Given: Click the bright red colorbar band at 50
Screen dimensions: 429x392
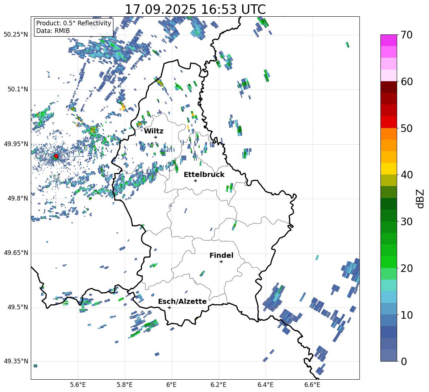Looking at the screenshot, I should point(388,122).
